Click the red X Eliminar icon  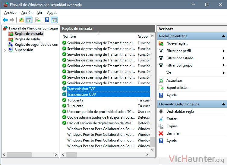coord(161,133)
